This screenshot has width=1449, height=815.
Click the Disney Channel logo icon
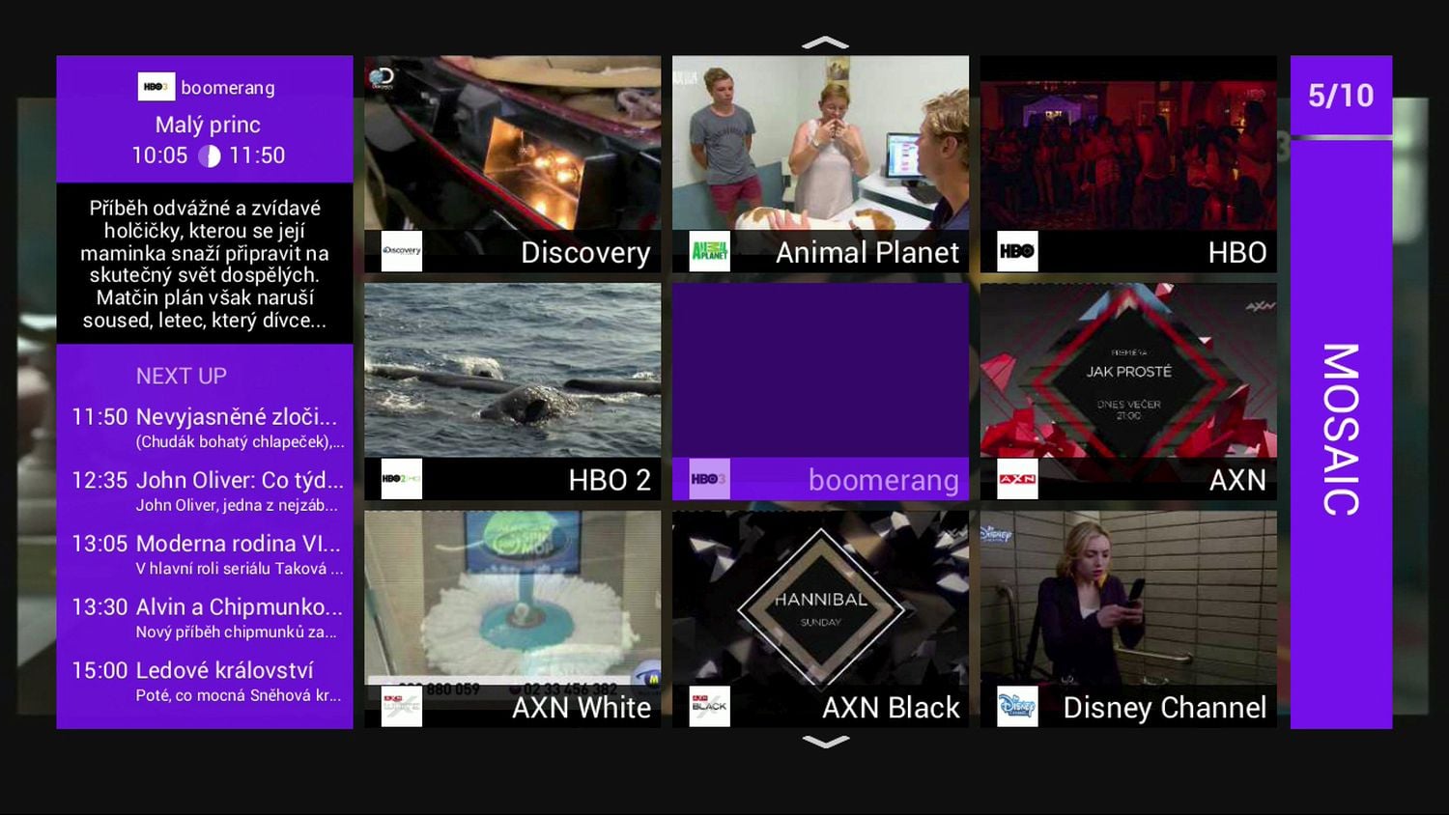point(1017,707)
